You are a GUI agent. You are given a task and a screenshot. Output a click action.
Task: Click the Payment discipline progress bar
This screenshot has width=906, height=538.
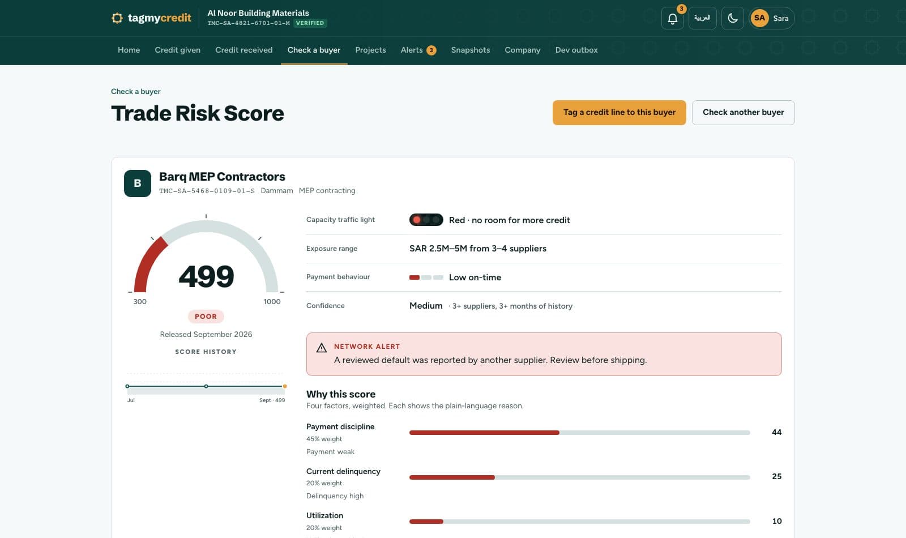coord(579,433)
